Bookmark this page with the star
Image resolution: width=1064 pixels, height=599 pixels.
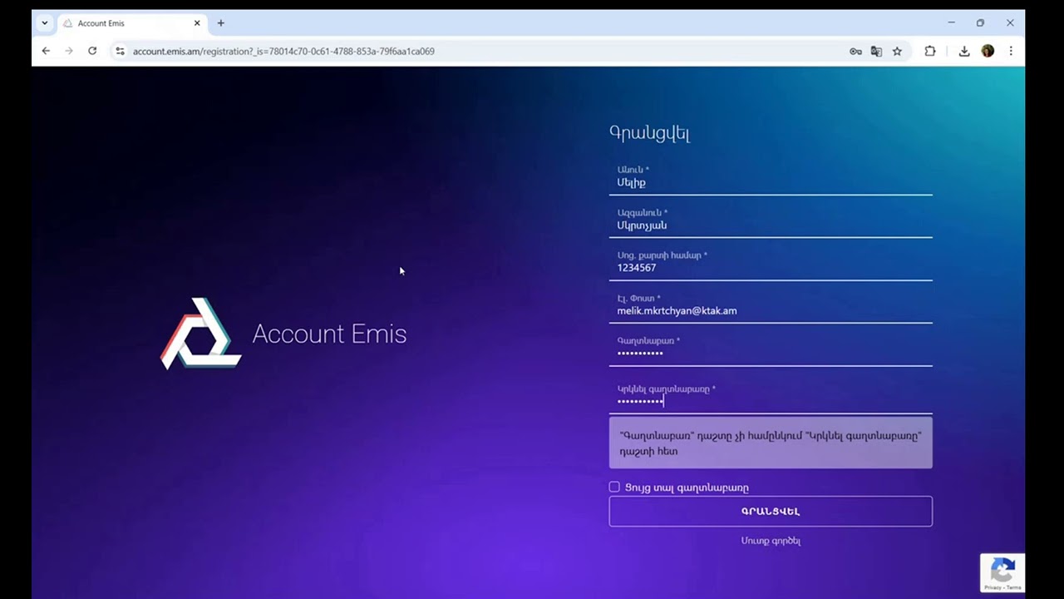click(897, 51)
